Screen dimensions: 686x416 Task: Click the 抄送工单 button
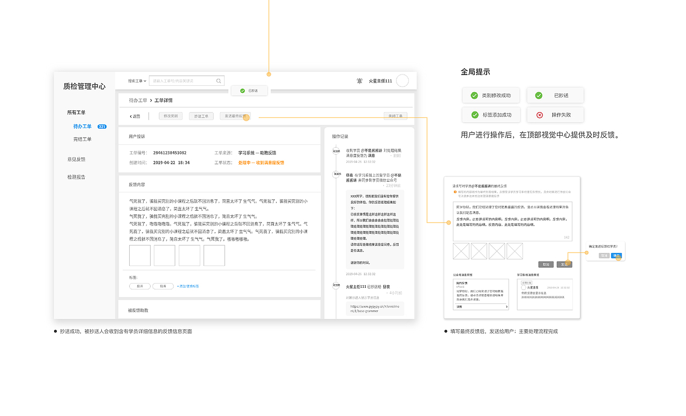(x=201, y=116)
